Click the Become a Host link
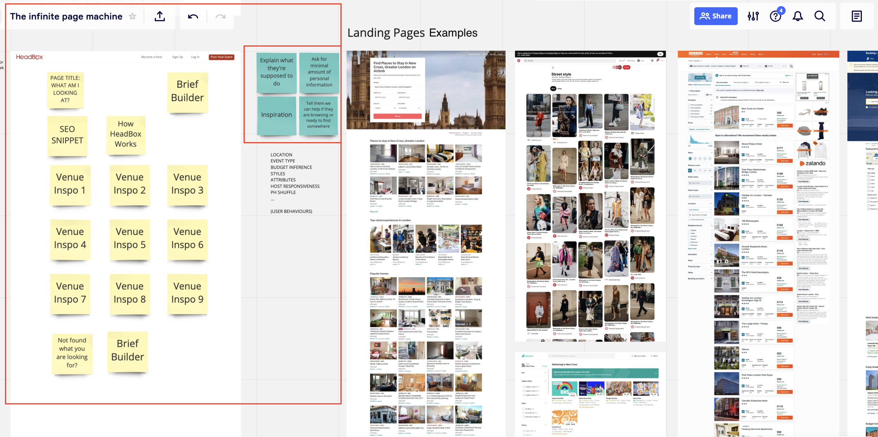Screen dimensions: 878x437 pos(151,57)
